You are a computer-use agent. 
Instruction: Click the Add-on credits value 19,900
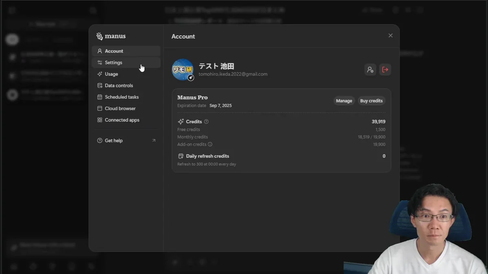tap(379, 145)
